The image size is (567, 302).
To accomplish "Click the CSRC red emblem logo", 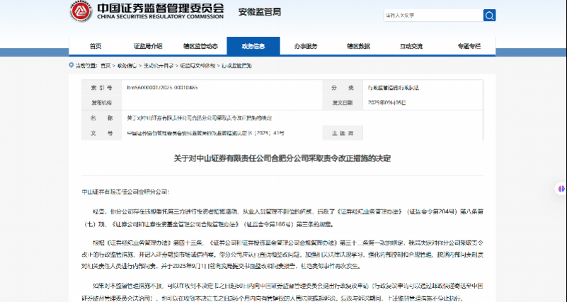I will pyautogui.click(x=81, y=11).
